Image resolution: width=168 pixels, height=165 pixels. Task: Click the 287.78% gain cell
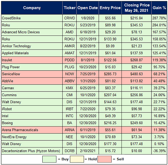coord(159,18)
